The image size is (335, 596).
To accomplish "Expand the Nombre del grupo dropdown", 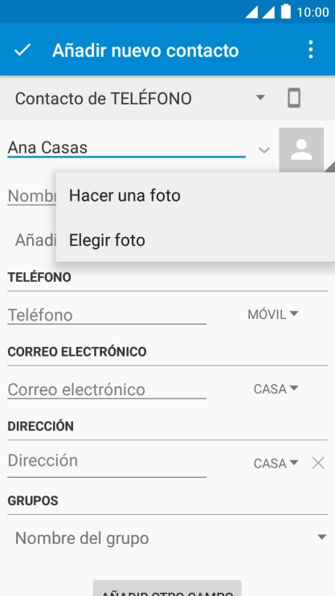I will point(167,538).
